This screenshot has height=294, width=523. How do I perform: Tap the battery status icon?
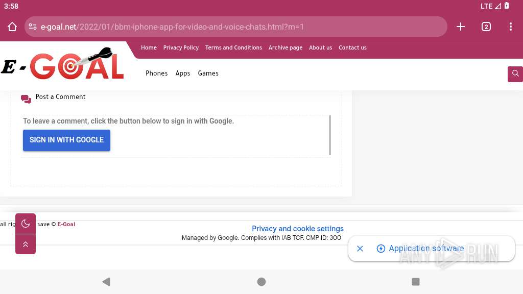507,6
